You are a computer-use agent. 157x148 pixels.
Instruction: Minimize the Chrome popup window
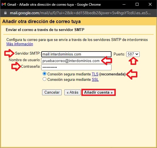tap(124, 4)
